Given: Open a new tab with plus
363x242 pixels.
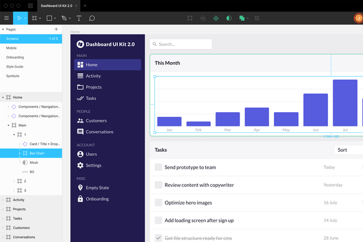Looking at the screenshot, I should coord(85,6).
